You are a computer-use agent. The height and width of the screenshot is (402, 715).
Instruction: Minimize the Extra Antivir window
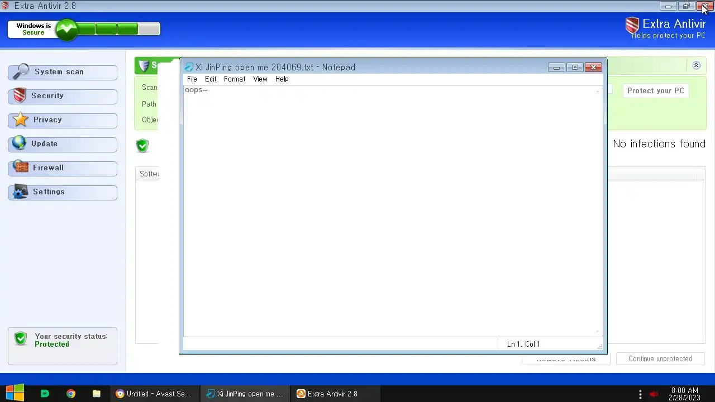tap(668, 6)
